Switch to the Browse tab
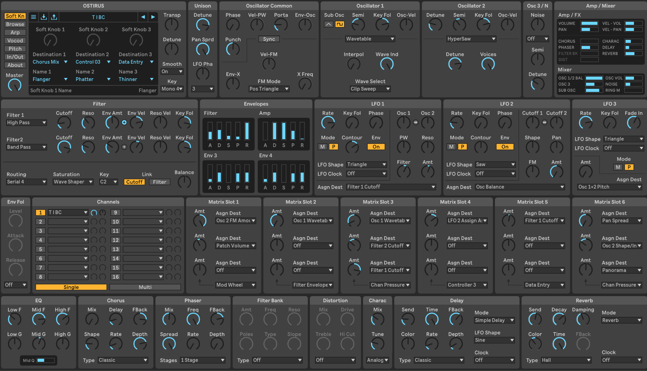 coord(15,24)
